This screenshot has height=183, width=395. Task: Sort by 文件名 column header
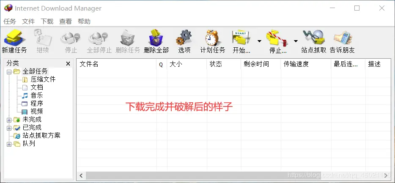coord(116,64)
